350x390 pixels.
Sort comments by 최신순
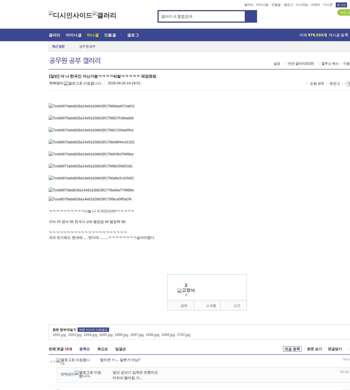pos(103,349)
